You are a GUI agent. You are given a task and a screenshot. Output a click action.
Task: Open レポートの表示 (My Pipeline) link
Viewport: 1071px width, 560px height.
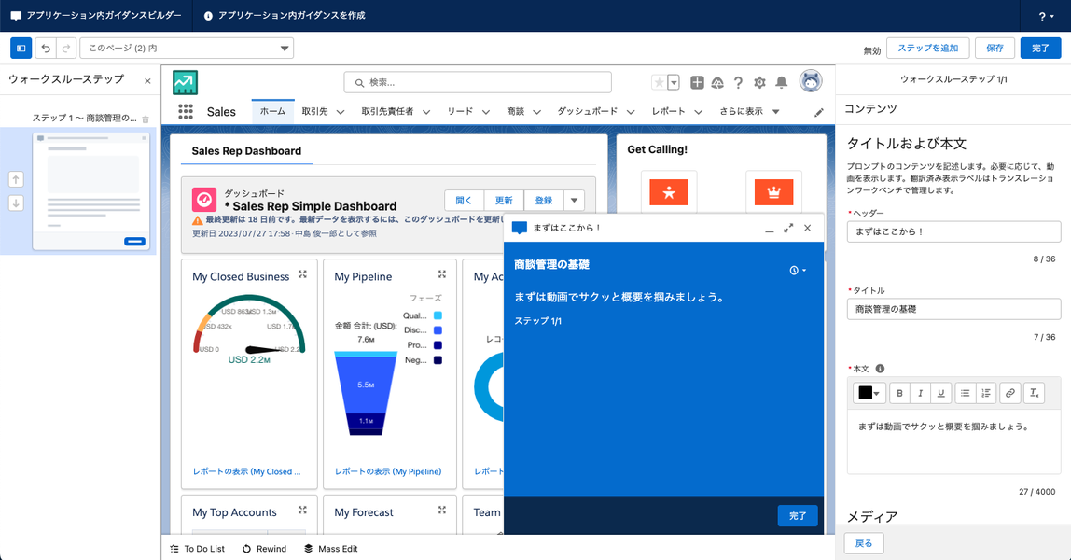(388, 471)
